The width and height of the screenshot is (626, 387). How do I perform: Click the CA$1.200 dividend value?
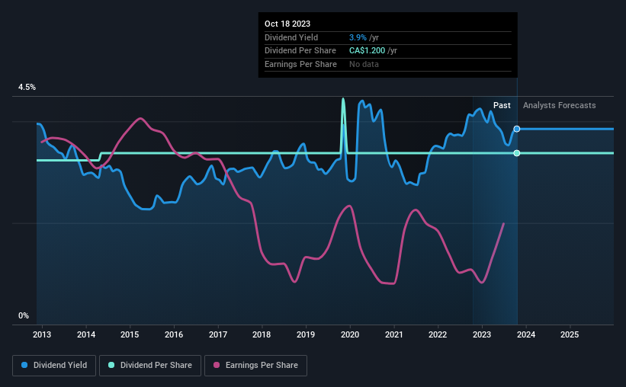coord(367,51)
